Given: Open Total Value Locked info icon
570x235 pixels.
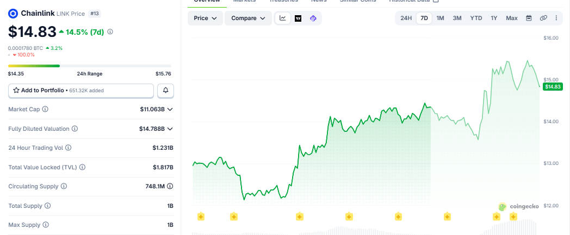Looking at the screenshot, I should tap(82, 167).
